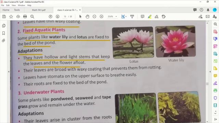The image size is (219, 123).
Task: View notifications bell
Action: click(208, 10)
